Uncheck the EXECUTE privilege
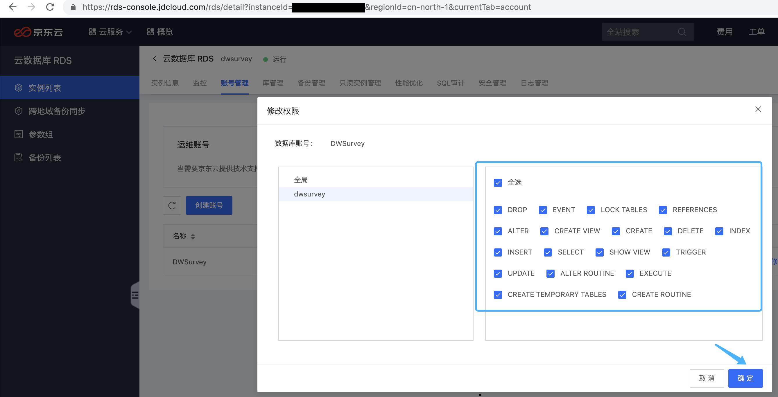The image size is (778, 397). coord(630,273)
